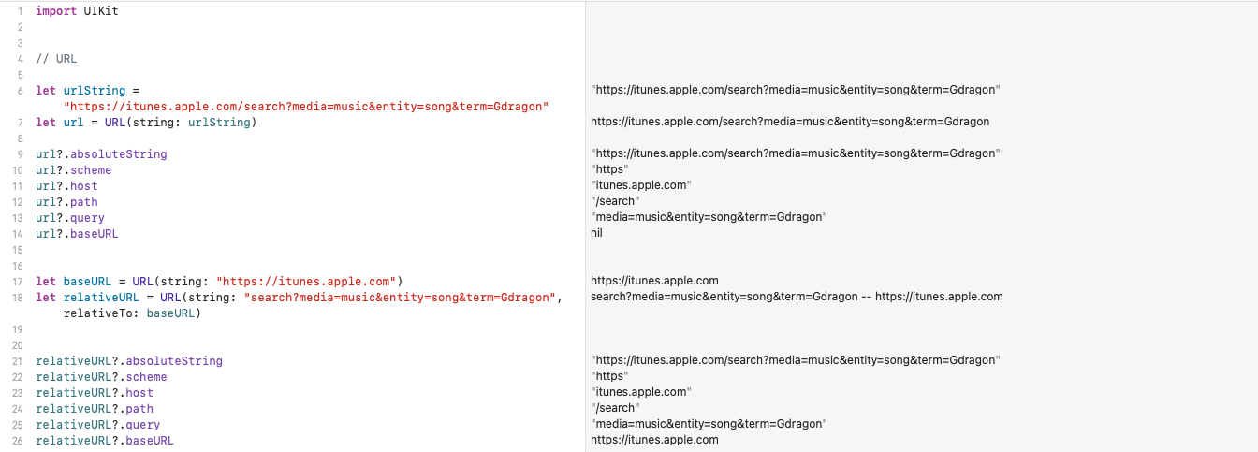Click the "relativeTo: baseURL)" continuation line
Screen dimensions: 1258x452
tap(132, 313)
